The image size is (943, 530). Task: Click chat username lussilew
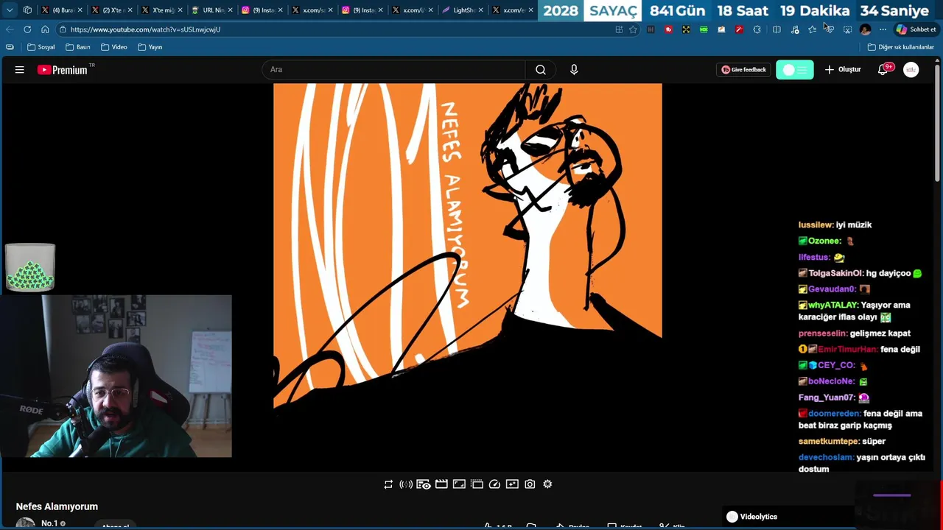coord(816,225)
